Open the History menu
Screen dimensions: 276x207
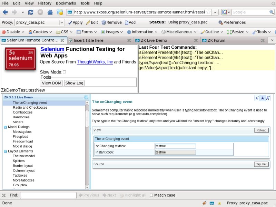pyautogui.click(x=45, y=3)
